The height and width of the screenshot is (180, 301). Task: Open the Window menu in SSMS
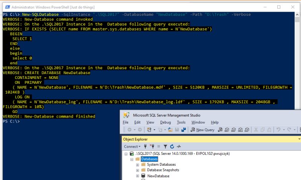coord(198,122)
